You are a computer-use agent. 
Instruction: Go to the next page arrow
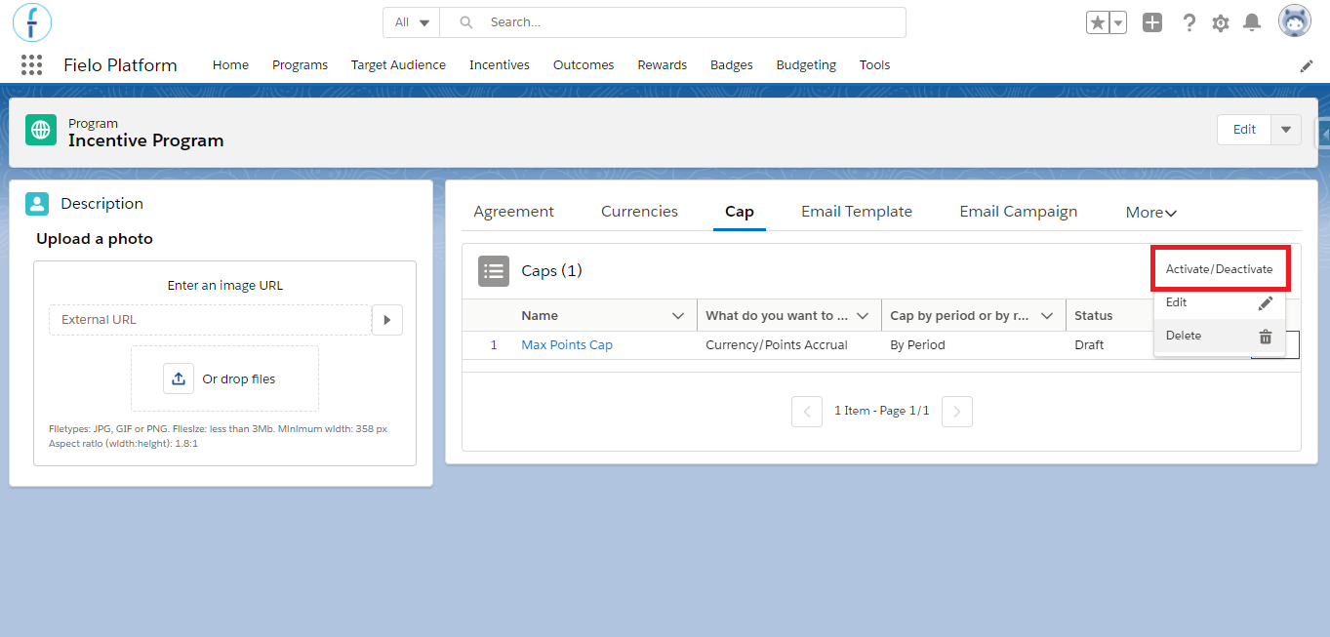[957, 412]
